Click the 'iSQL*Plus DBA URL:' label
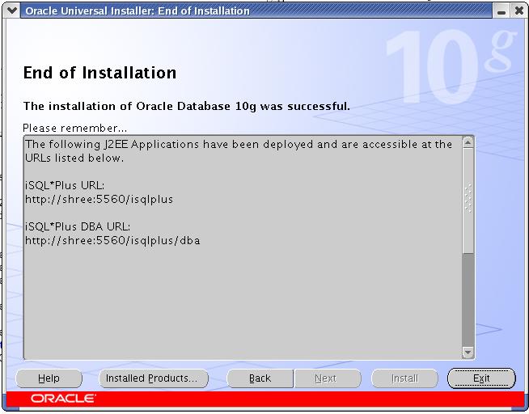The image size is (529, 414). (78, 226)
